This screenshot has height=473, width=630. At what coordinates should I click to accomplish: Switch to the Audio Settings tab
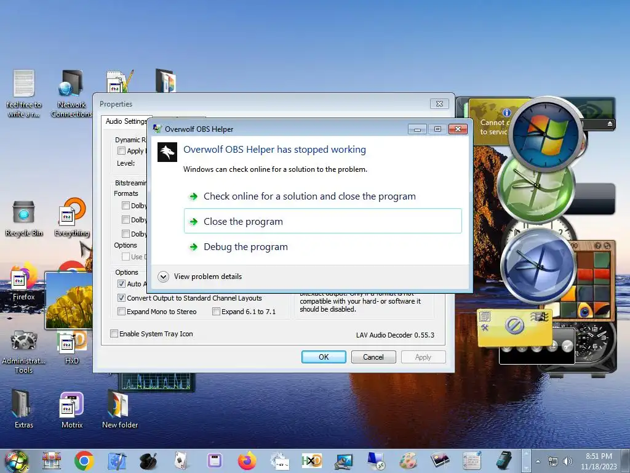[x=126, y=121]
